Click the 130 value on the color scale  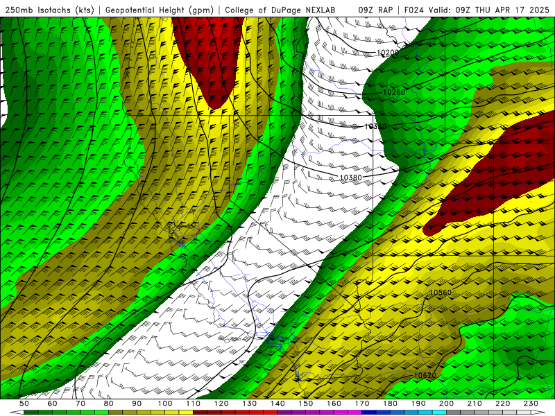250,404
